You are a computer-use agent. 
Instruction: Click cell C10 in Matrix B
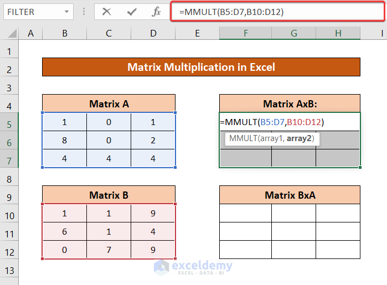(109, 213)
